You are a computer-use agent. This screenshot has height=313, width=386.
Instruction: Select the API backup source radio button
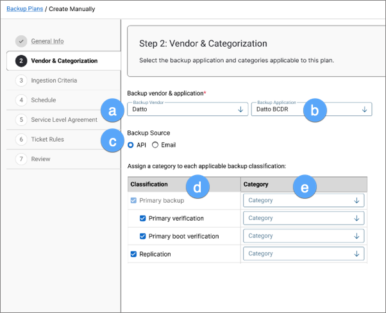point(131,145)
